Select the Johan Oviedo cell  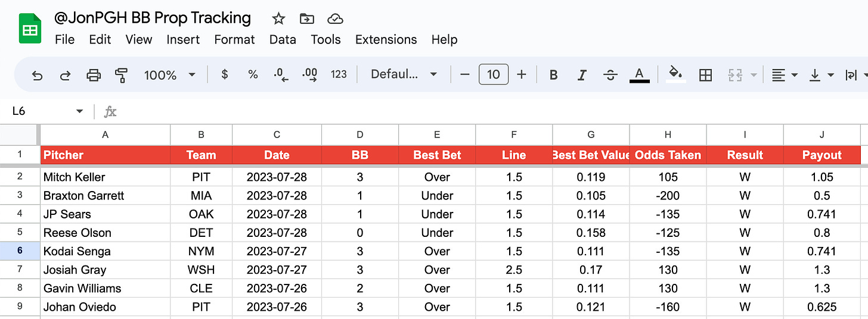(x=106, y=307)
